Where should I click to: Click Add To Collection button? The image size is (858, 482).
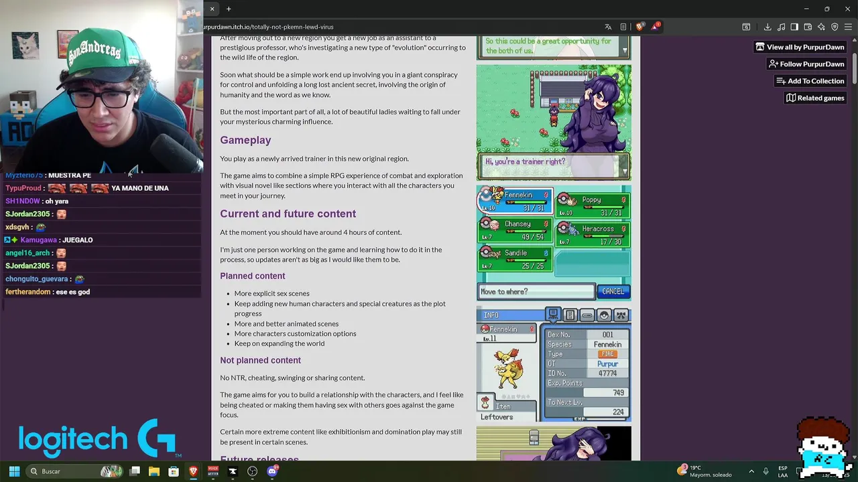[x=810, y=81]
